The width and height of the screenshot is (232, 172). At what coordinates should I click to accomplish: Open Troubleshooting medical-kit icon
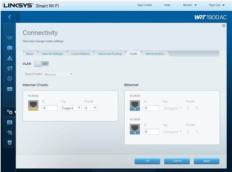[10, 122]
